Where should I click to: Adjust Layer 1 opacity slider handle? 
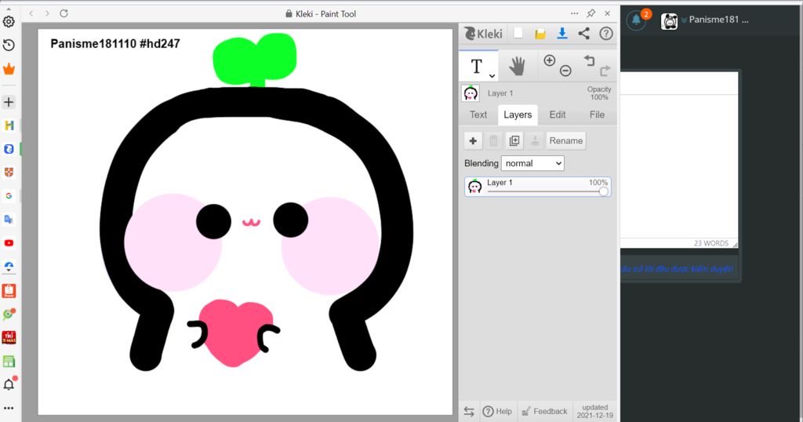tap(603, 191)
